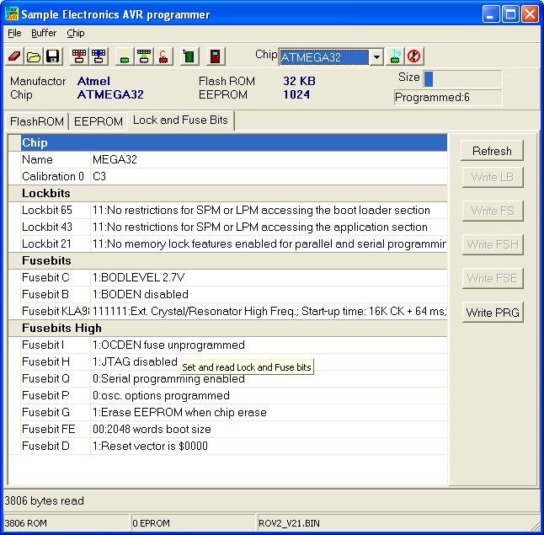Click the eraser (erase chip) toolbar icon

coord(14,56)
